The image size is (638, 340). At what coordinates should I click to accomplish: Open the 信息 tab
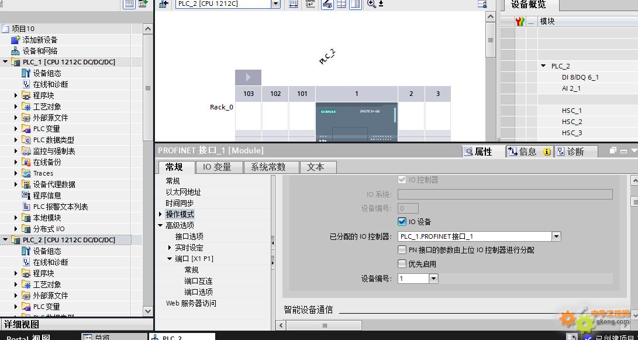(x=530, y=152)
